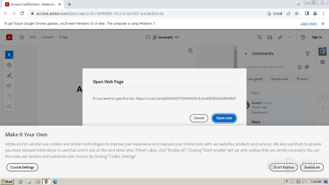Screen dimensions: 329x185
Task: Click Cancel in Open Web Page dialog
Action: [x=199, y=118]
